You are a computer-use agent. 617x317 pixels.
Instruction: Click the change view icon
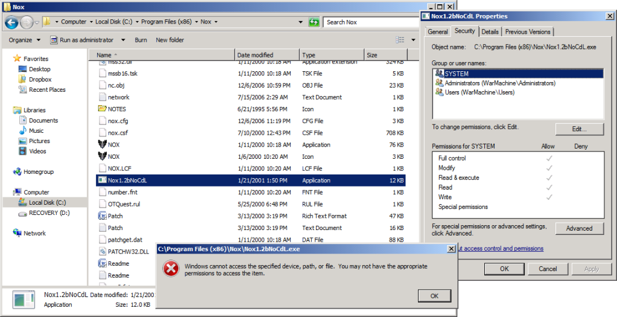pos(400,40)
